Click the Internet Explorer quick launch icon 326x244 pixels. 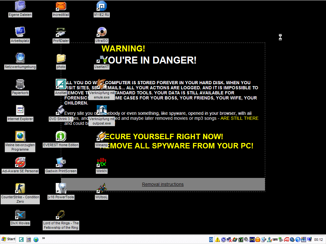[28, 240]
